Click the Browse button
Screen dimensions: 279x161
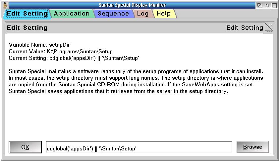(253, 147)
